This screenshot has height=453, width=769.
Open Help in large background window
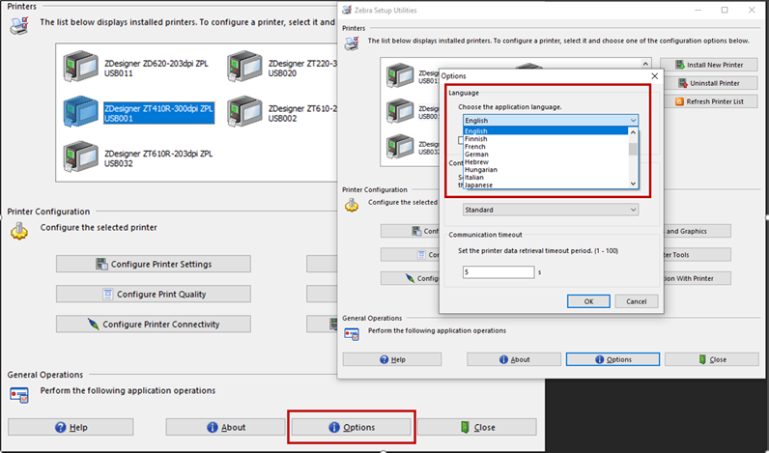[x=71, y=427]
